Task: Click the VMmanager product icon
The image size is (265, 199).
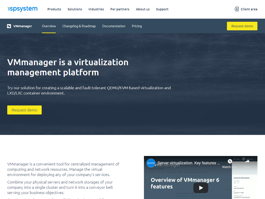Action: (9, 26)
